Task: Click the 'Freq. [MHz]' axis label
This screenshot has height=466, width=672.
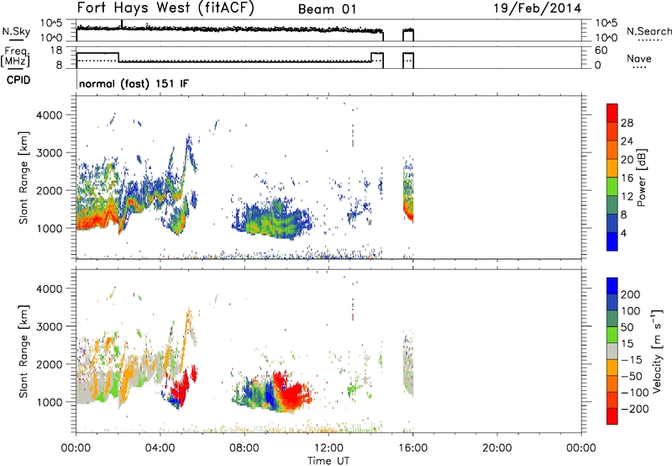Action: [x=16, y=57]
